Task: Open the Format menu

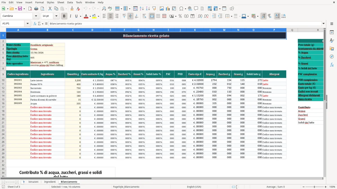Action: pyautogui.click(x=39, y=2)
